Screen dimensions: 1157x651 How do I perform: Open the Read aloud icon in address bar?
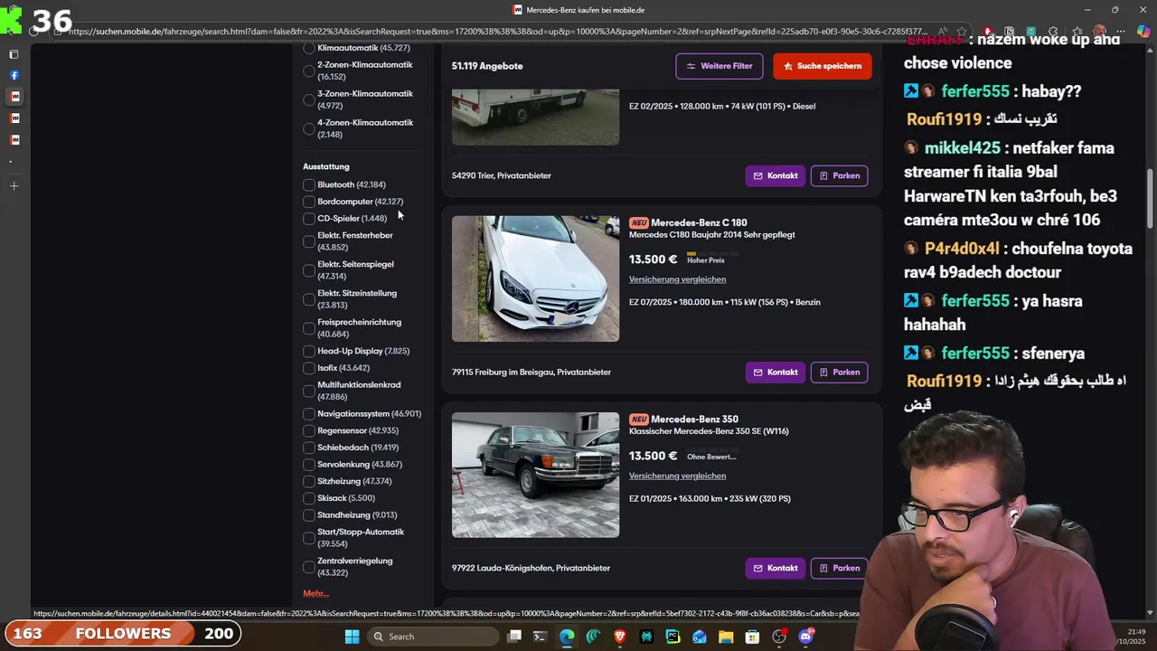[943, 32]
